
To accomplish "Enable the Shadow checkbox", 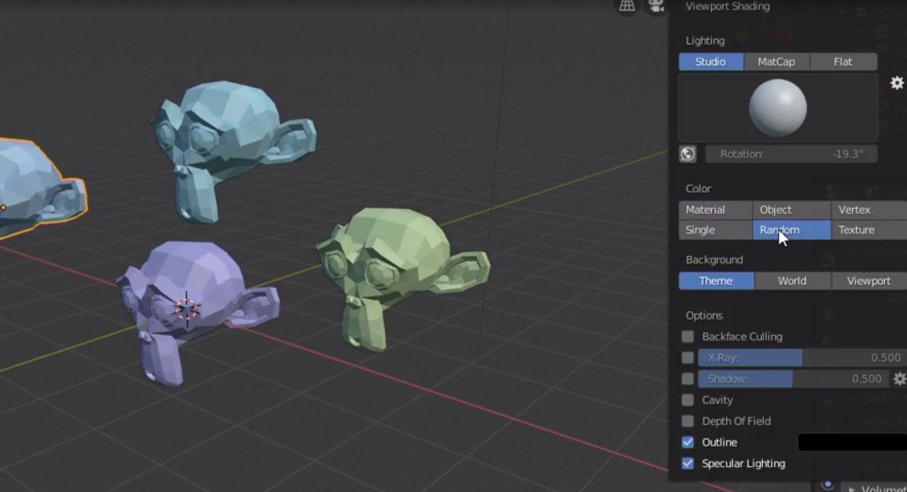I will [688, 379].
